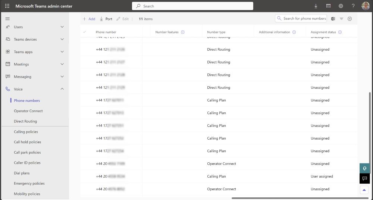Open the help headset floating button
The image size is (373, 200).
[x=365, y=168]
